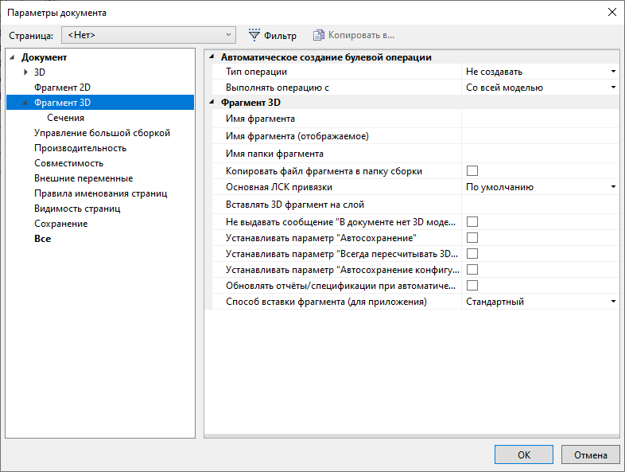Open Способ вставки фрагмента dropdown

613,302
